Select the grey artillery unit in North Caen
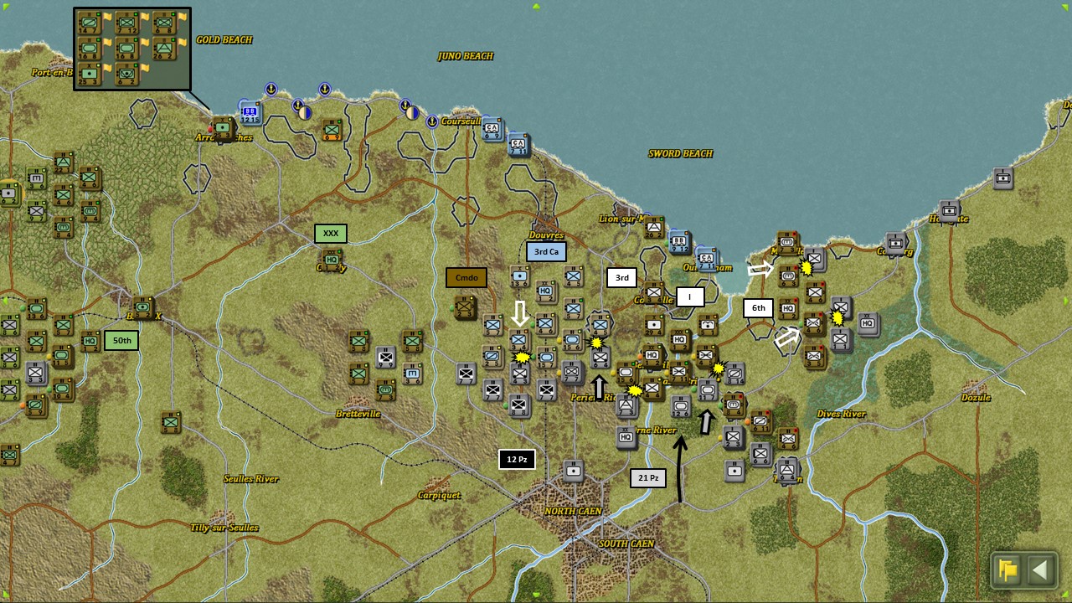This screenshot has height=603, width=1072. click(x=573, y=471)
